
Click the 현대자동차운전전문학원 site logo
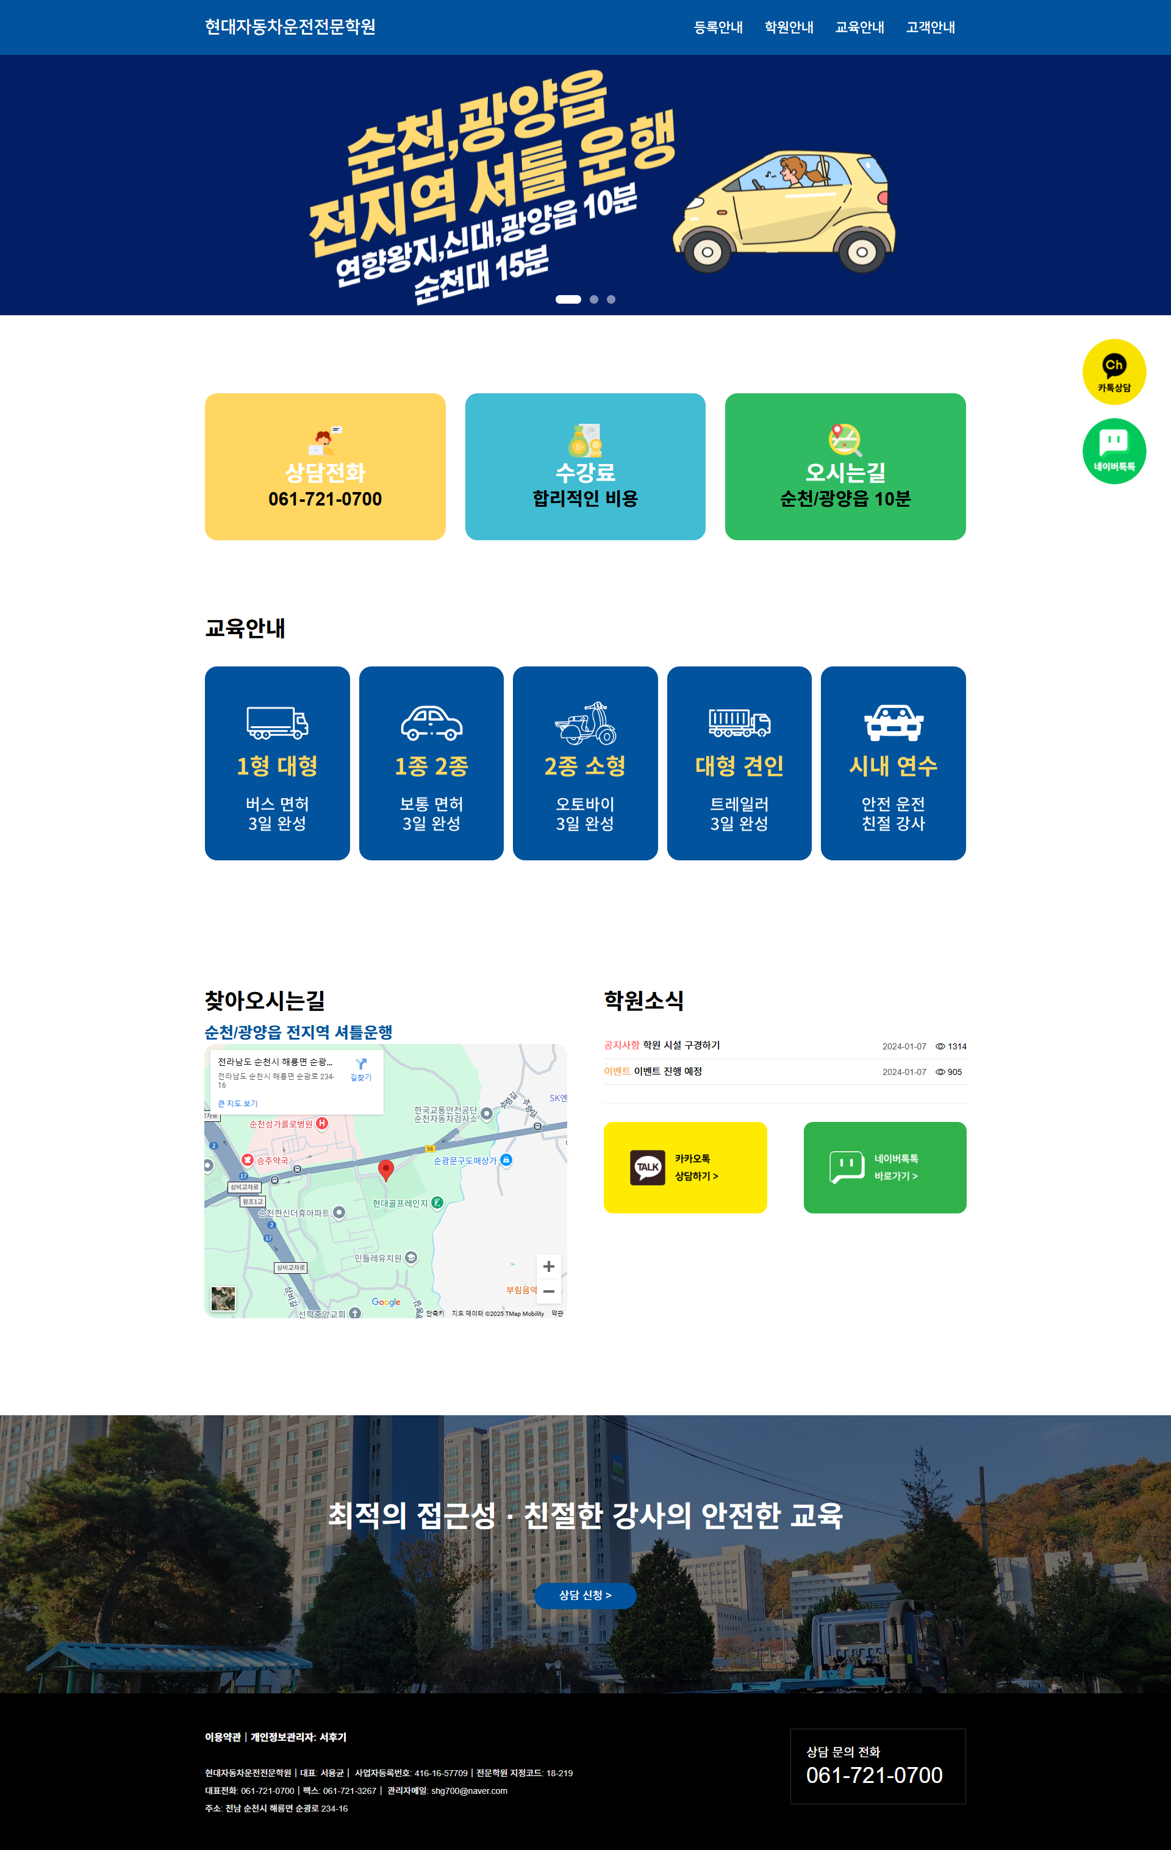(290, 27)
